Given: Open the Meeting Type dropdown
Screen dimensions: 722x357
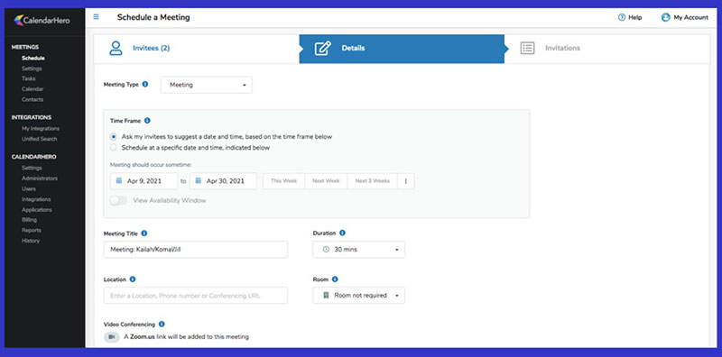Looking at the screenshot, I should (207, 85).
